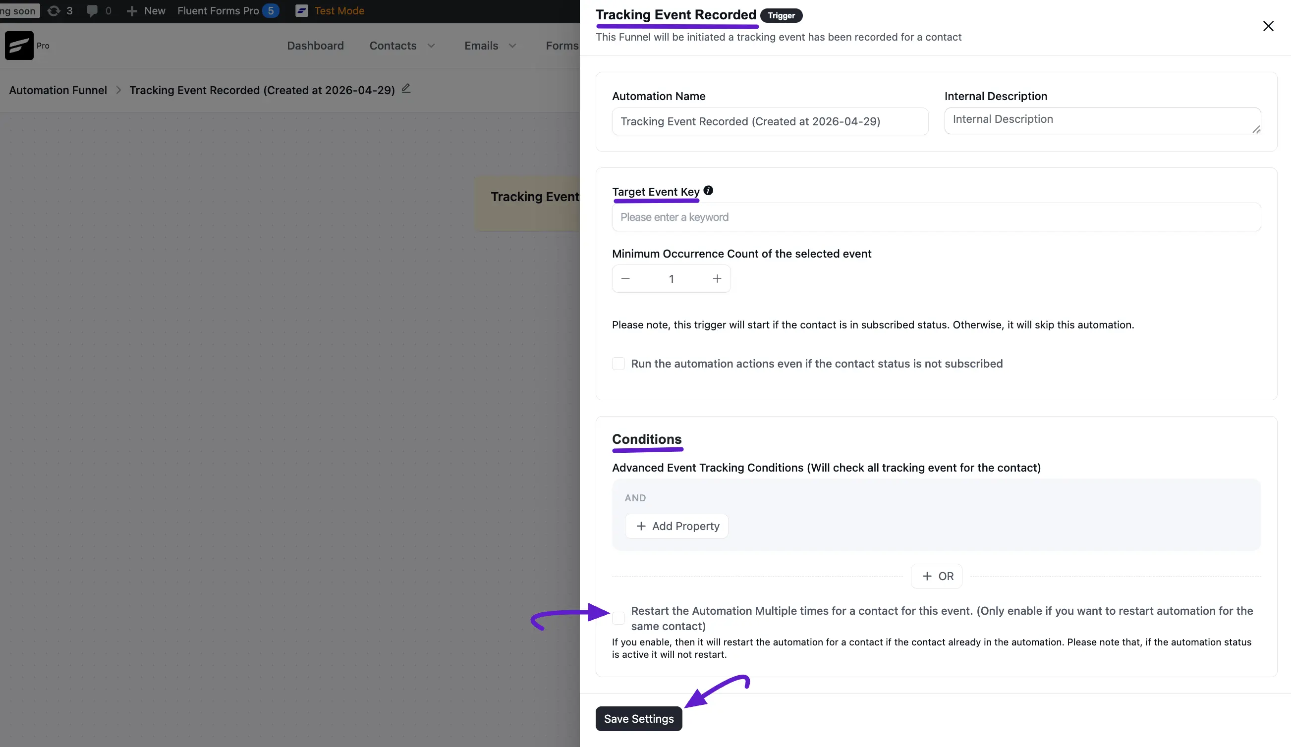Viewport: 1291px width, 747px height.
Task: Open the Dashboard tab
Action: point(315,46)
